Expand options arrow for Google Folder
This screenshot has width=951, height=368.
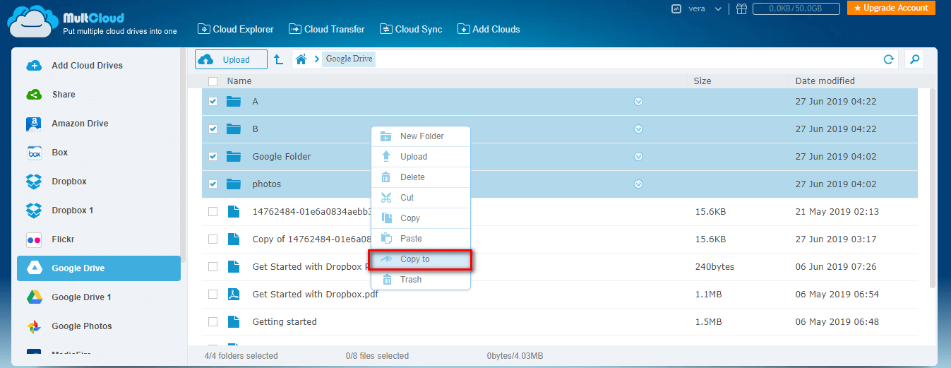click(x=638, y=157)
